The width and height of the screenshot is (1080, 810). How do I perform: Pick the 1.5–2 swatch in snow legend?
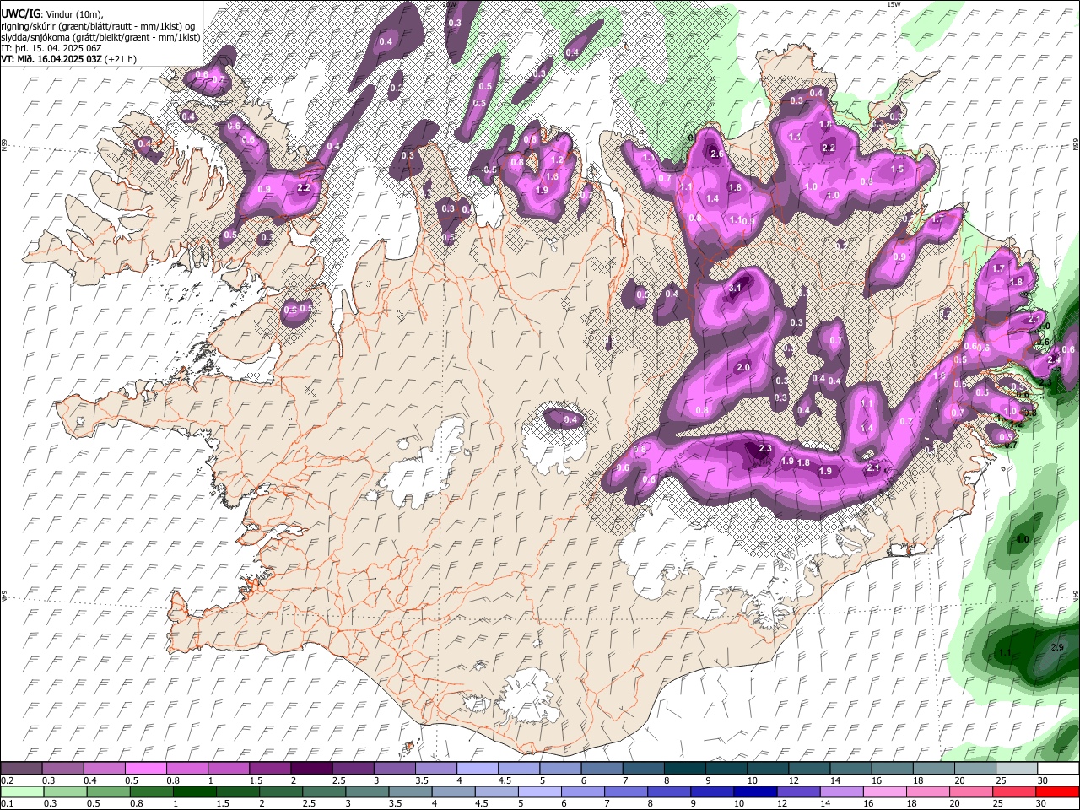pos(269,769)
